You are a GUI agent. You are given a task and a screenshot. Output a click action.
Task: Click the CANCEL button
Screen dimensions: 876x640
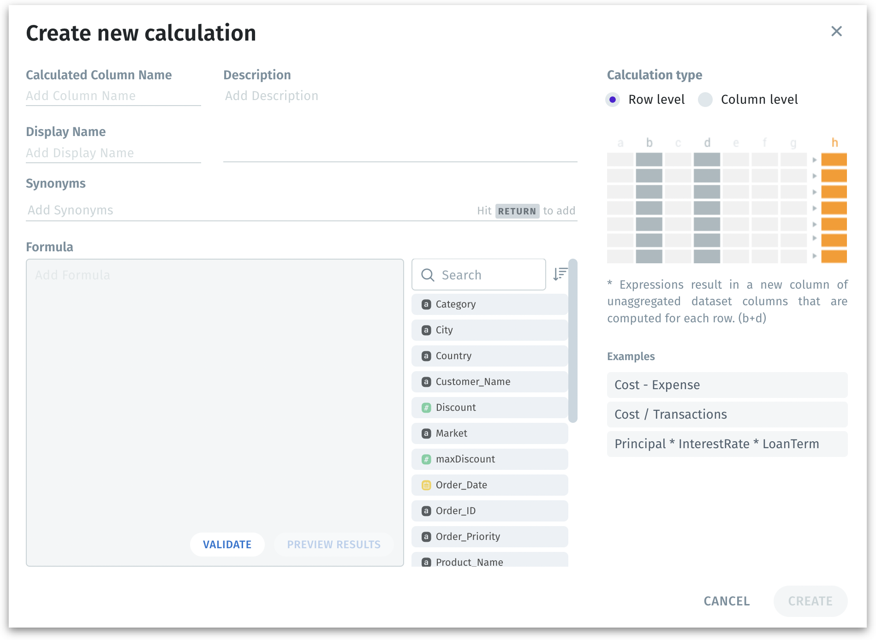[x=727, y=601]
